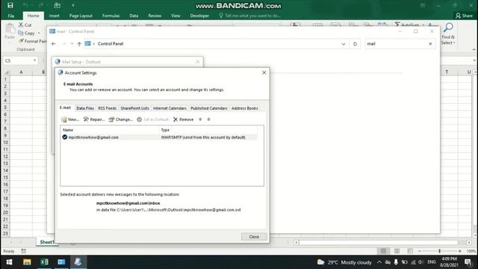
Task: Open the Review ribbon tab
Action: click(155, 16)
